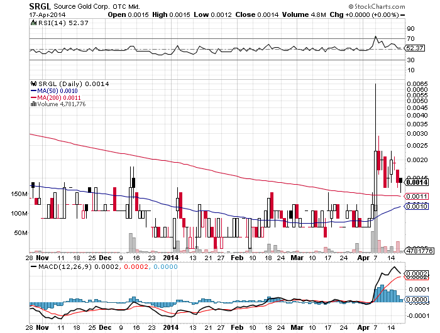Click the Volume 4,781,776 legend text
440x333 pixels.
pyautogui.click(x=62, y=104)
